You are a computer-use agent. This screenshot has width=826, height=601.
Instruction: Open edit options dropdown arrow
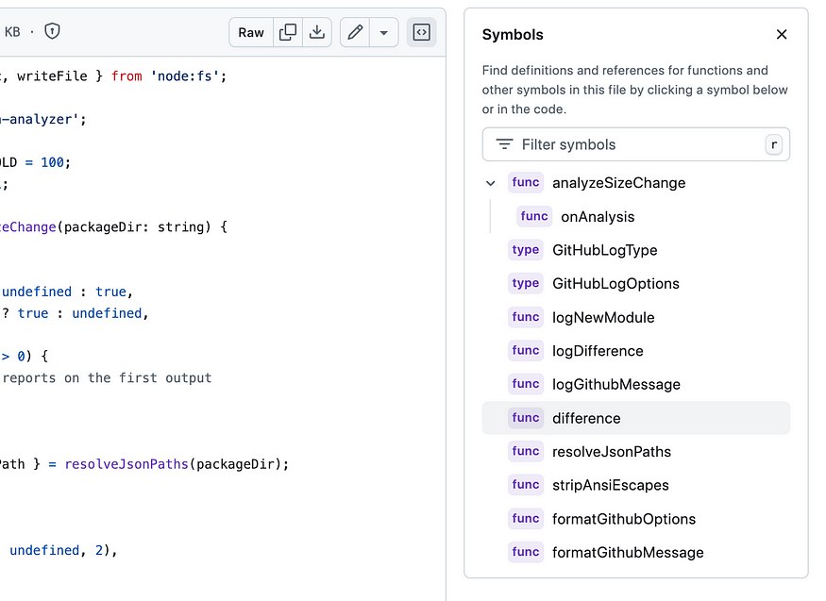click(384, 32)
